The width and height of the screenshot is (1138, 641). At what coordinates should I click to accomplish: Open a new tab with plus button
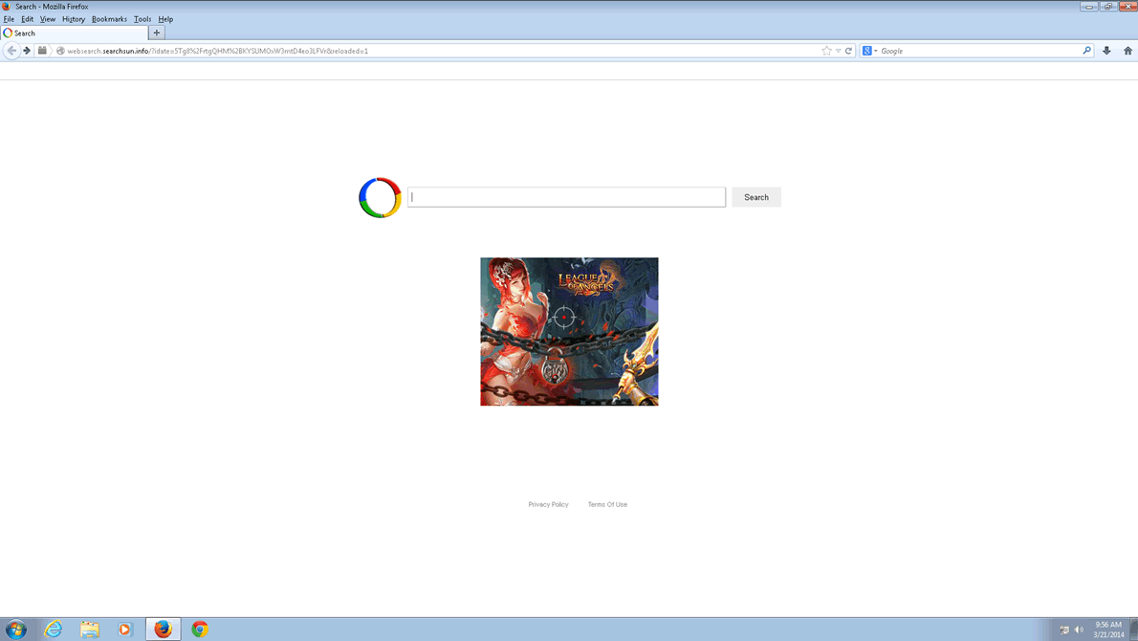tap(157, 33)
